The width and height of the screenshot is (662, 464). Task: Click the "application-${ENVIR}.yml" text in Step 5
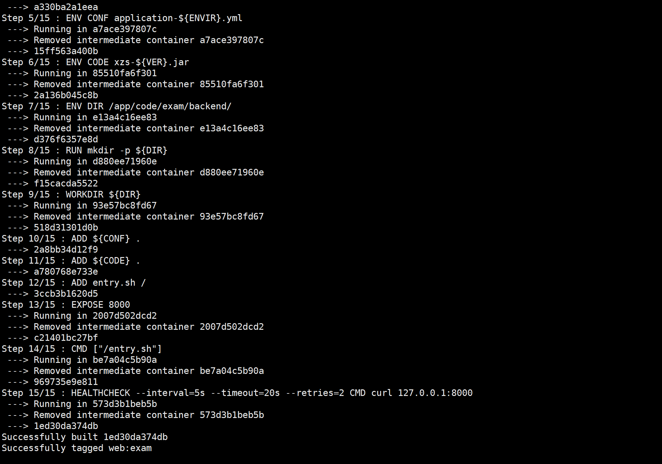(178, 18)
